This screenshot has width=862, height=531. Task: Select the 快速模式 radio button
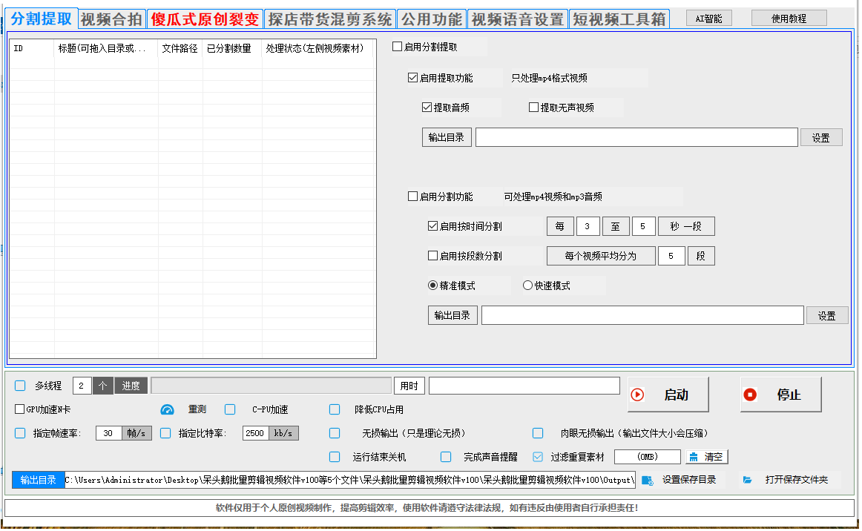coord(527,285)
